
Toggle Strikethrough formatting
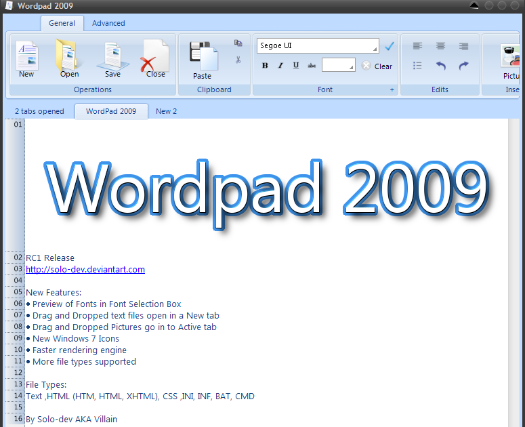[x=312, y=66]
